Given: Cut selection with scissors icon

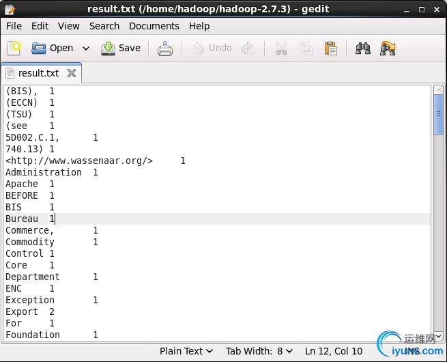Looking at the screenshot, I should tap(281, 48).
